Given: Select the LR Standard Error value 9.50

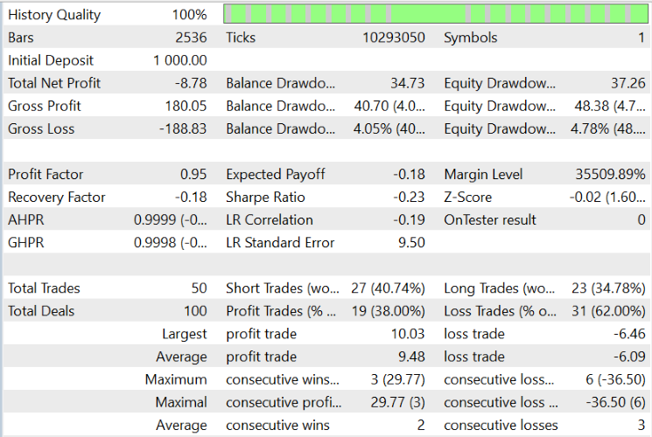Looking at the screenshot, I should click(x=411, y=243).
